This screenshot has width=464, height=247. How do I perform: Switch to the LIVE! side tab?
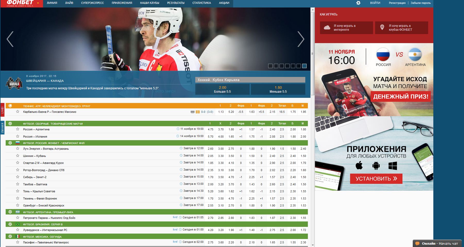tap(3, 109)
